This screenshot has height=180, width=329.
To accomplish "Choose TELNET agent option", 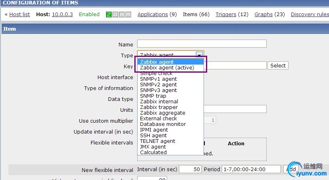I will (x=170, y=141).
